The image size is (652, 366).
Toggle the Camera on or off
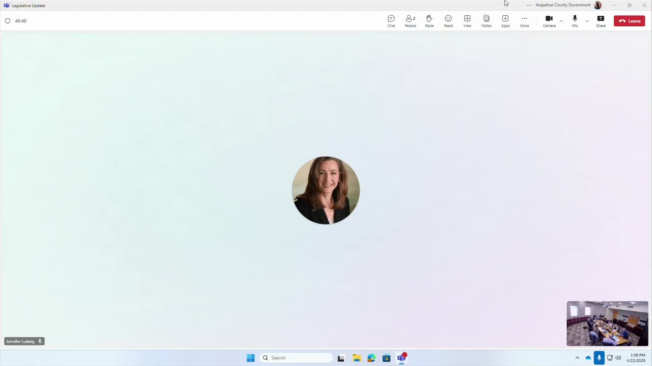pyautogui.click(x=549, y=21)
